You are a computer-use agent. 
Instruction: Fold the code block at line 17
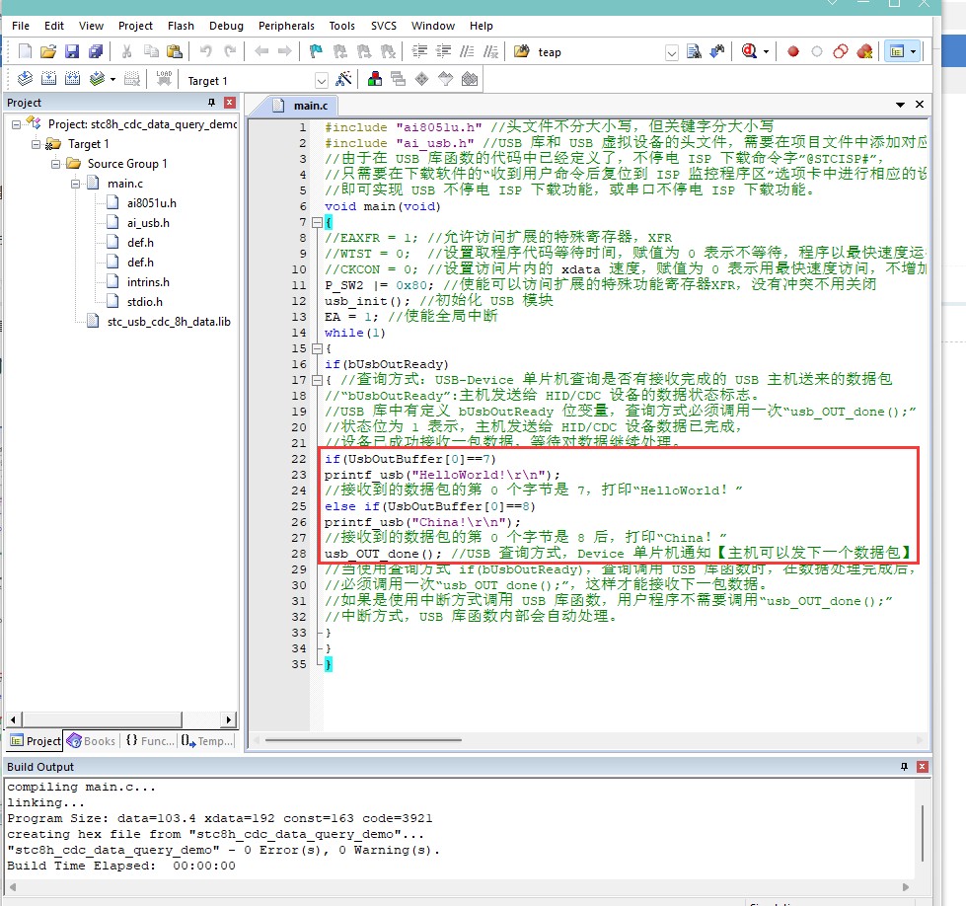pyautogui.click(x=317, y=380)
